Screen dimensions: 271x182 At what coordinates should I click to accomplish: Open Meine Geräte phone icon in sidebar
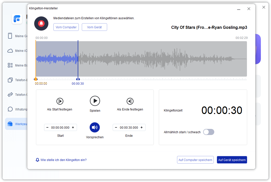tap(10, 36)
